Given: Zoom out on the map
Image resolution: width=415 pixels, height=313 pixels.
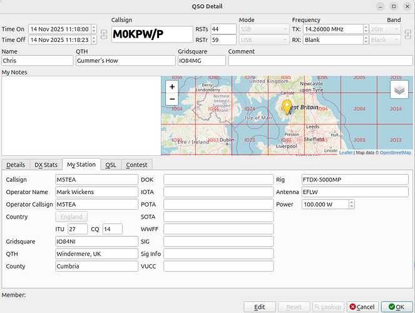Looking at the screenshot, I should 172,100.
